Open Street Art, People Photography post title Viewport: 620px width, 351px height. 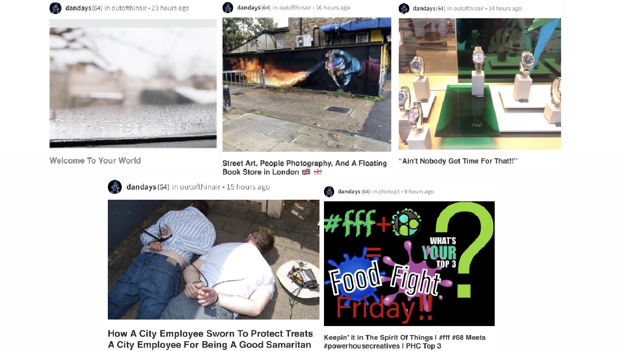pyautogui.click(x=305, y=167)
